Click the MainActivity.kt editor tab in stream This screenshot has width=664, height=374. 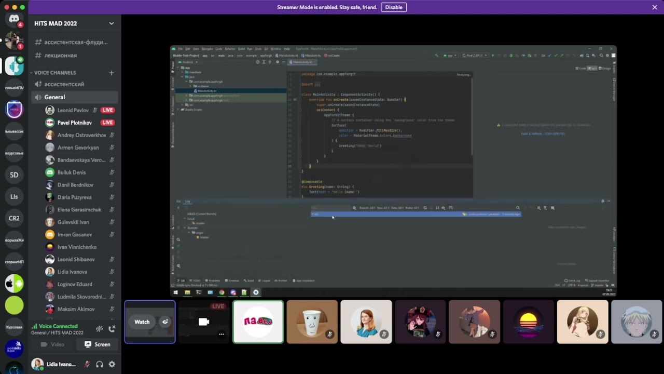coord(303,62)
